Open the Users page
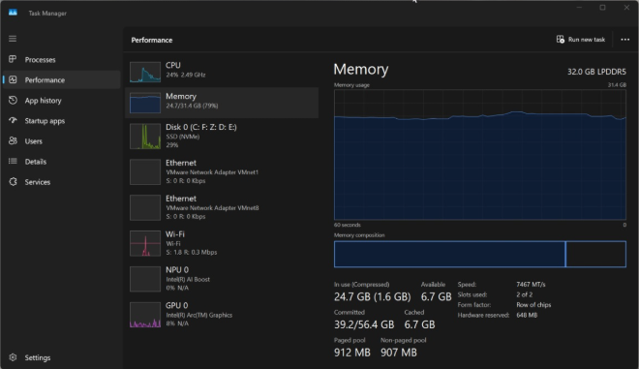The image size is (639, 369). (62, 141)
